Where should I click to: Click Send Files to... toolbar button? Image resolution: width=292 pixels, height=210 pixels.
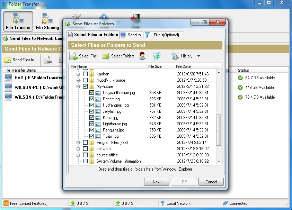coord(20,60)
